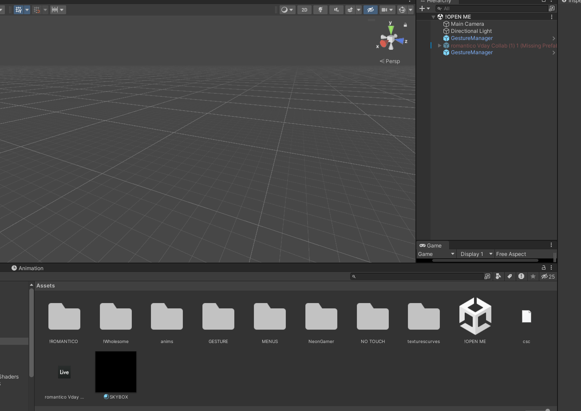Click the Project search field
Screen dimensions: 581x411
(x=417, y=276)
